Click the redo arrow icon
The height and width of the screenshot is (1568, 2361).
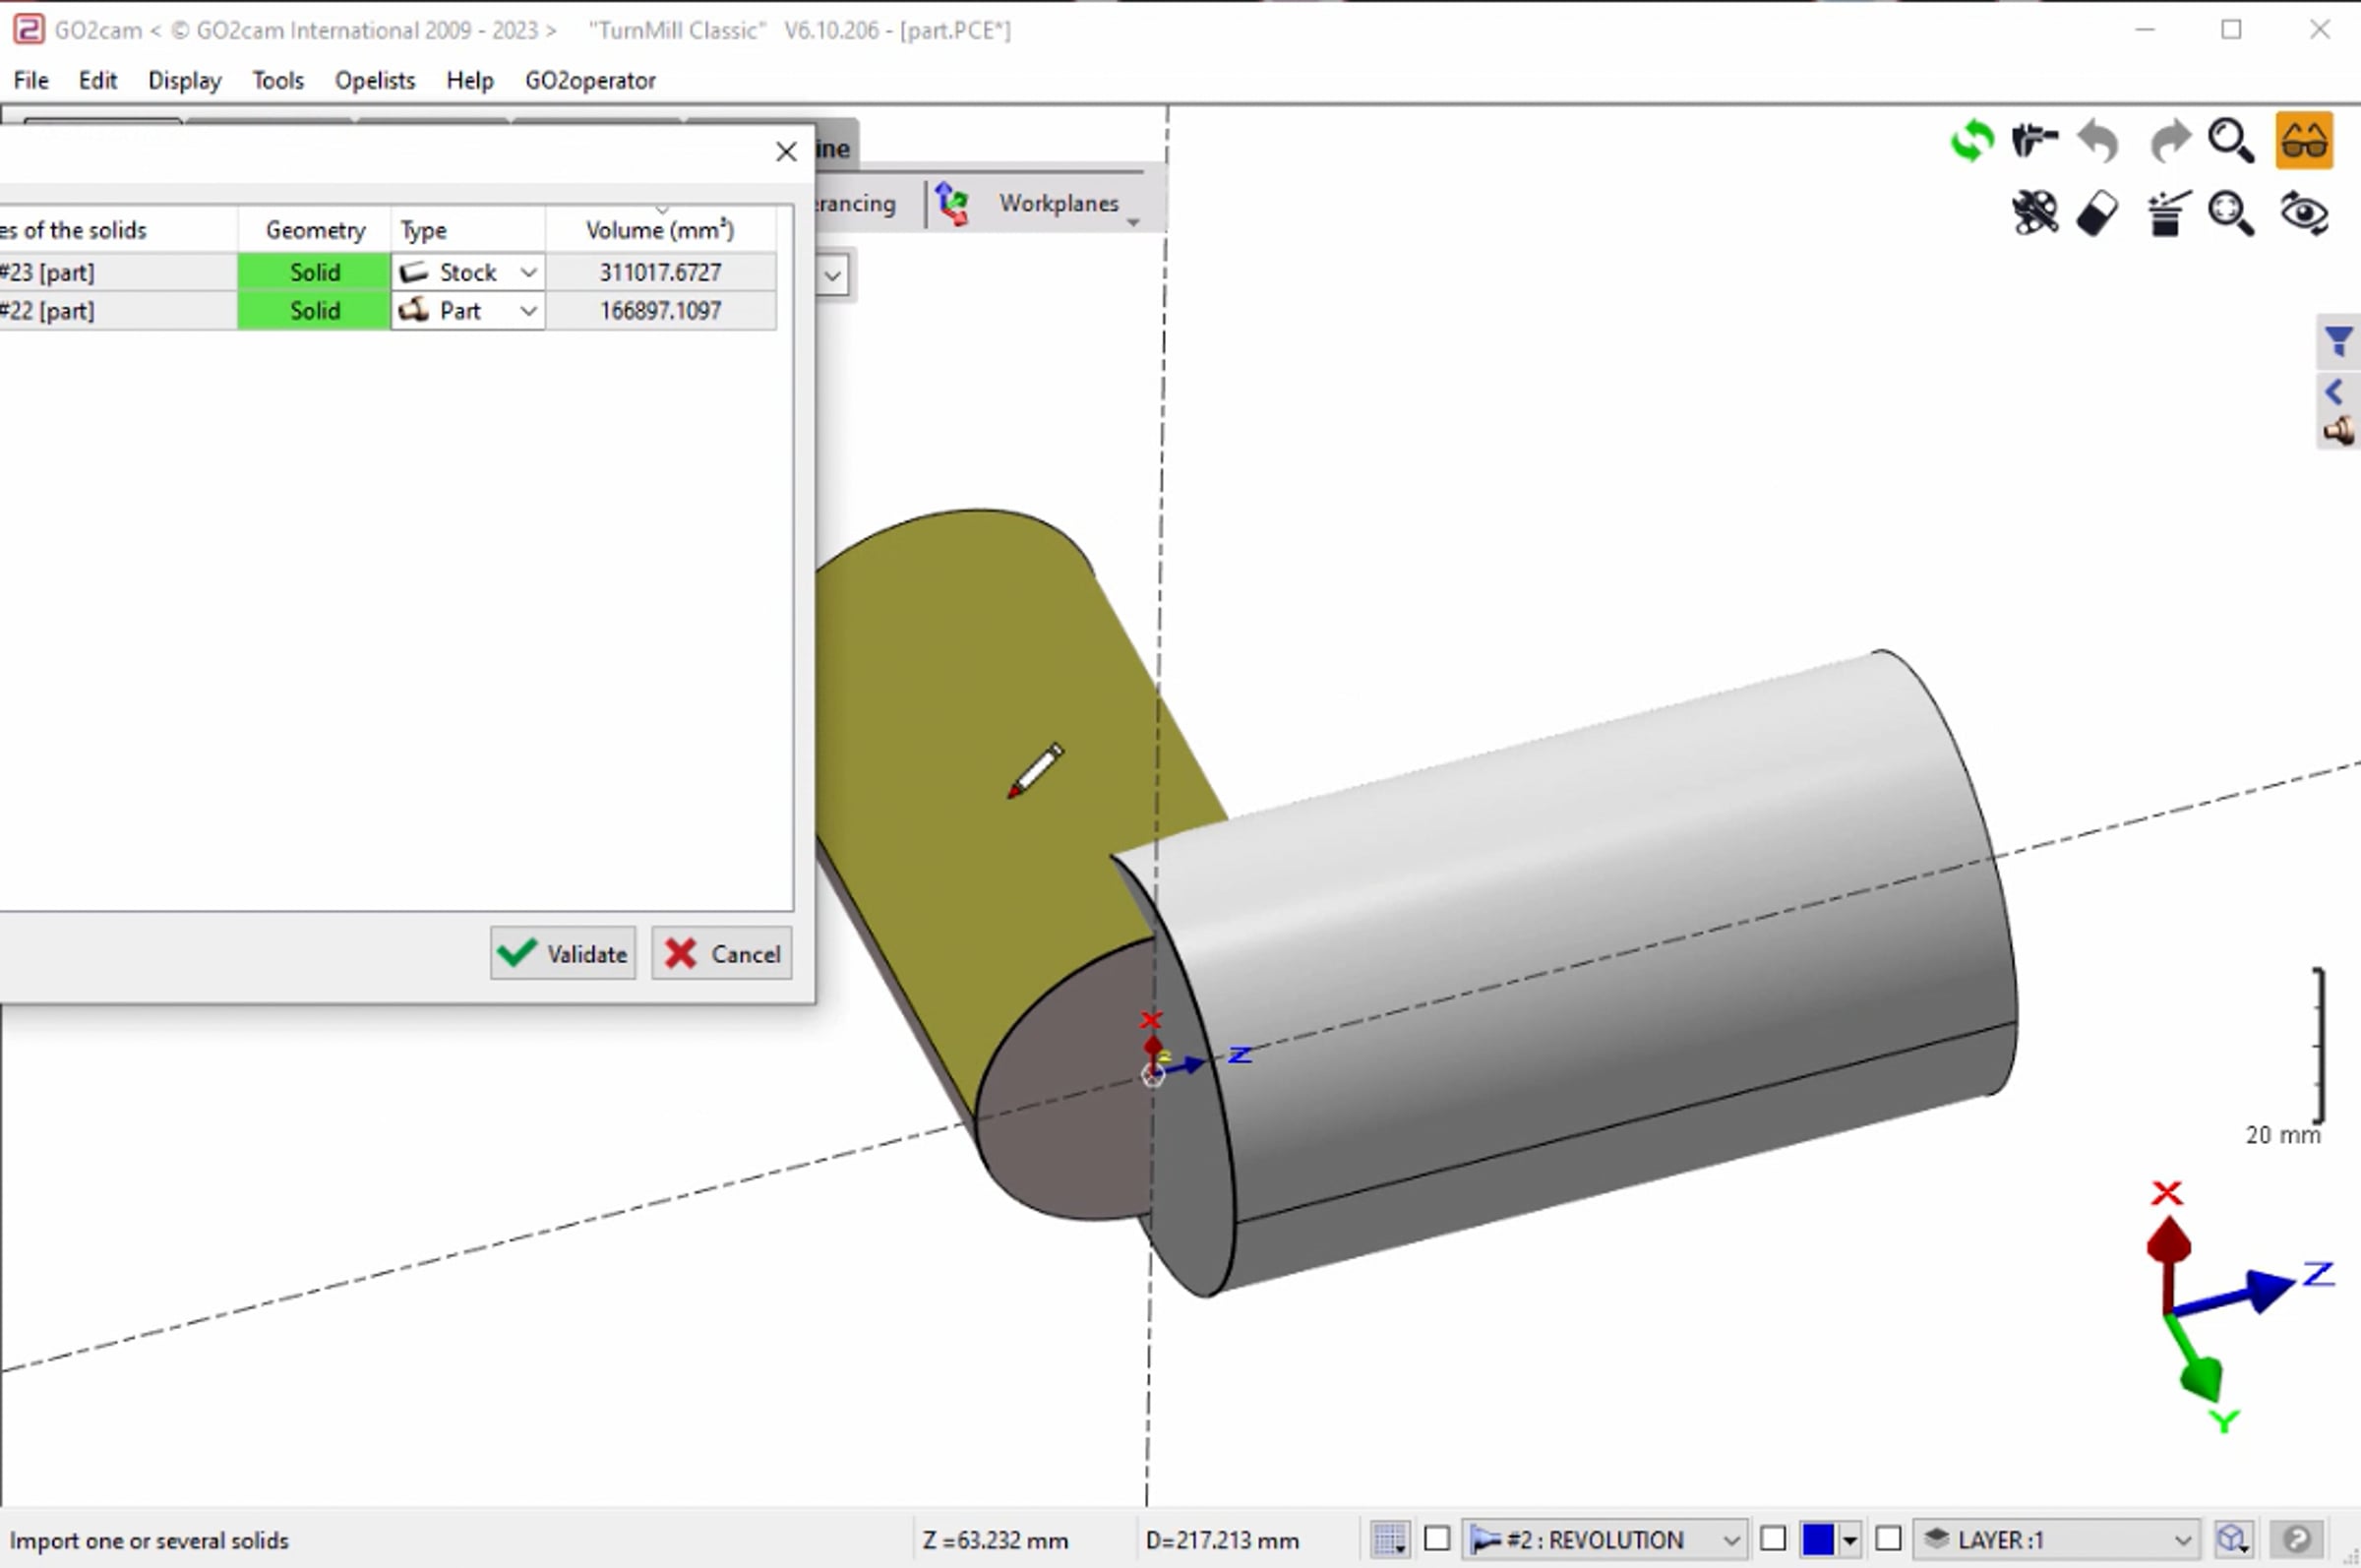pos(2168,141)
